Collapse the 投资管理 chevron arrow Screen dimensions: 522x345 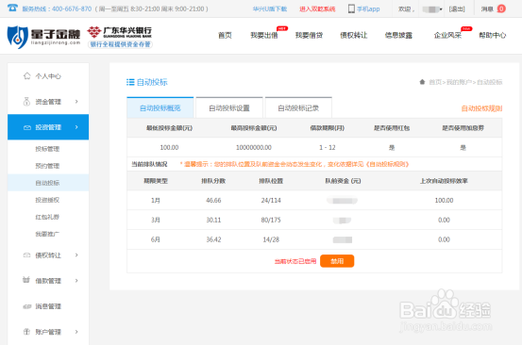click(76, 127)
